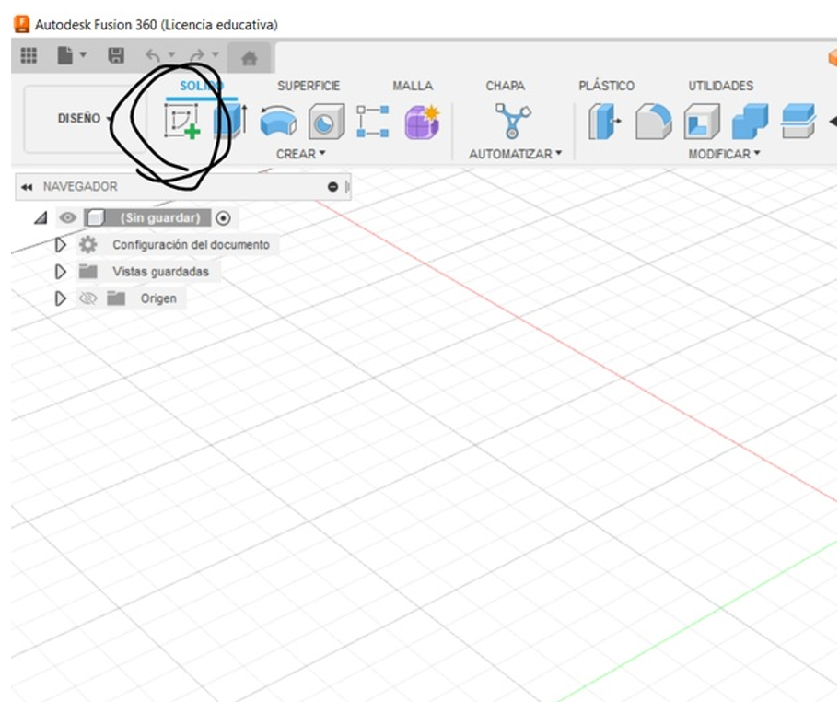
Task: Switch to the UTILIDADES tab
Action: click(721, 86)
